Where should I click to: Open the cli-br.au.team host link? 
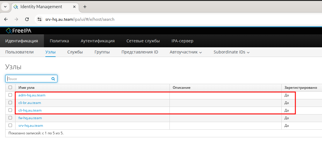30,103
